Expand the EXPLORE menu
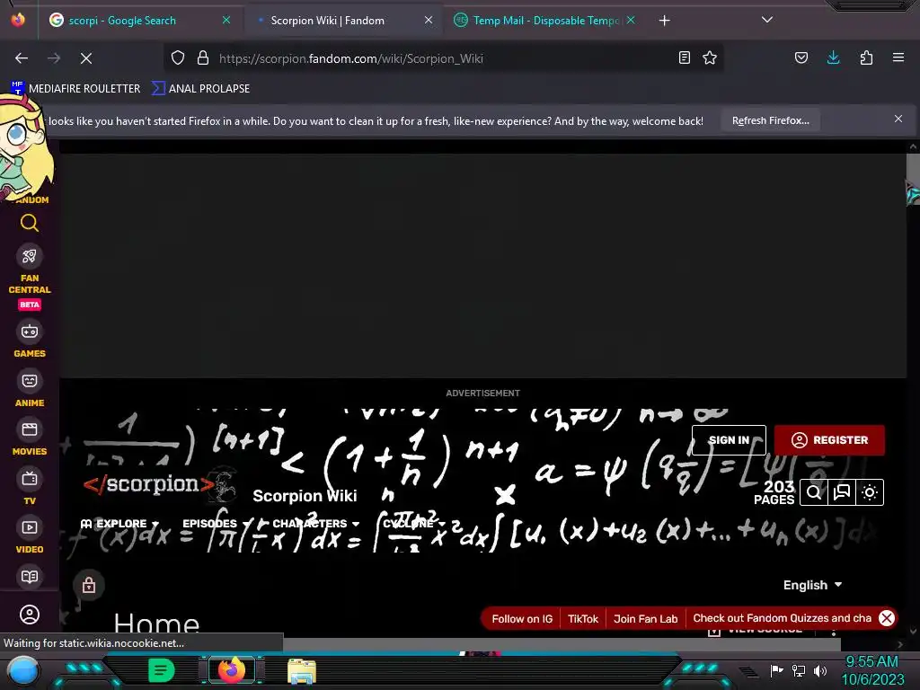 click(x=119, y=524)
